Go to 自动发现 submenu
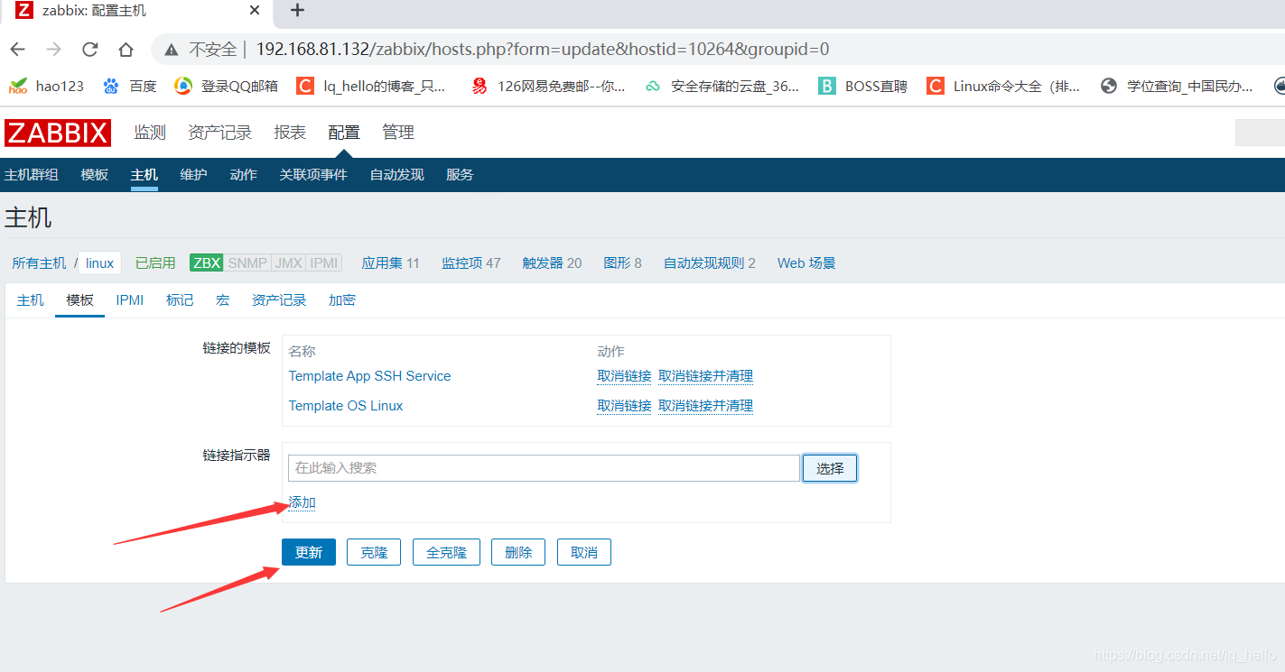 396,175
